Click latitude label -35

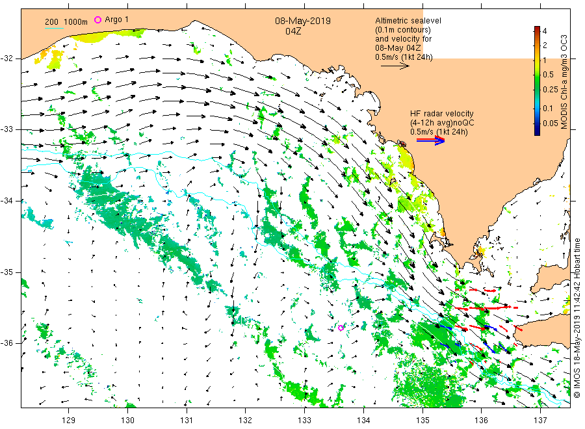pos(6,272)
